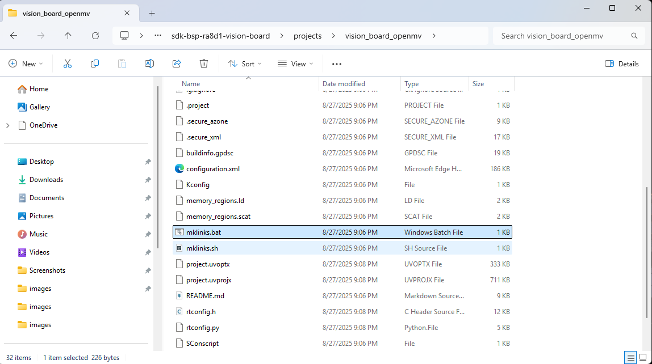
Task: Click the Rename icon in toolbar
Action: tap(149, 64)
